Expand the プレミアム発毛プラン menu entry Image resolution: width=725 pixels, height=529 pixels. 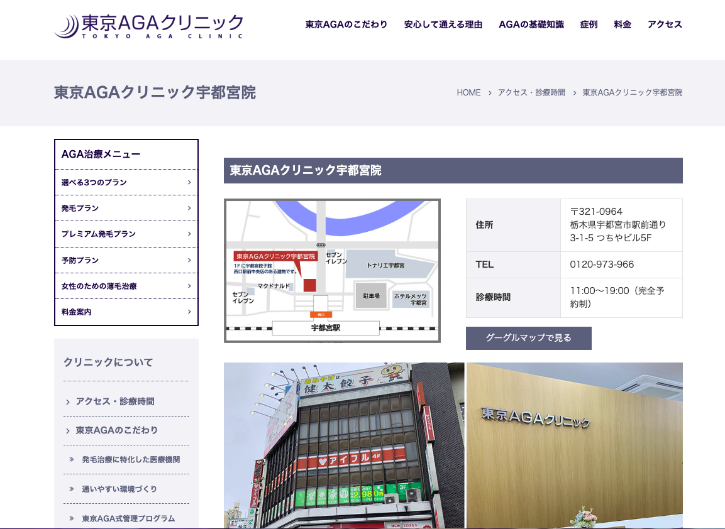pos(189,234)
